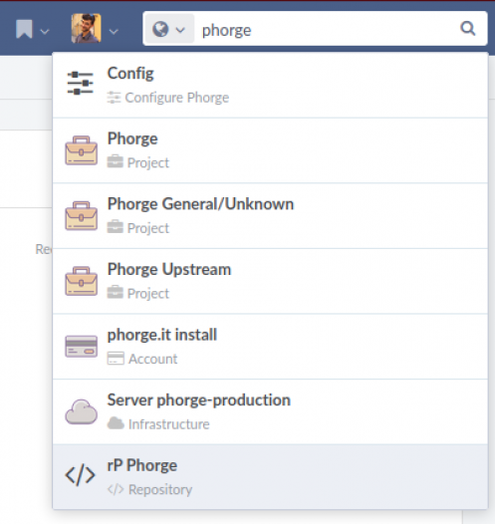The width and height of the screenshot is (495, 524).
Task: Click the credit card account icon
Action: click(x=81, y=347)
